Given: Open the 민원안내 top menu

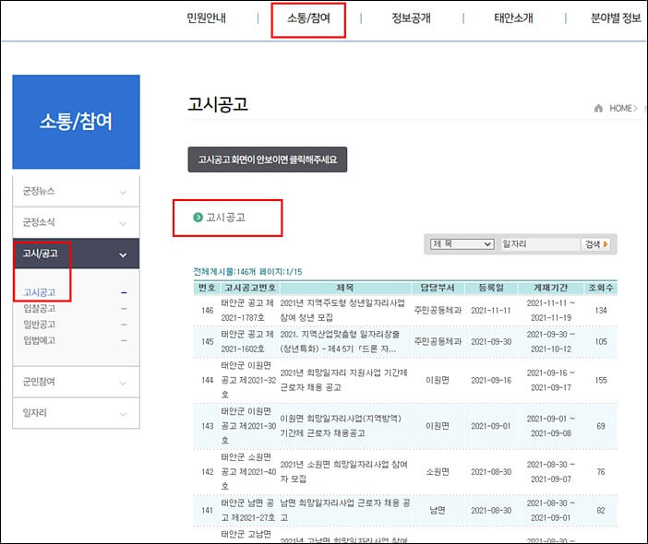Looking at the screenshot, I should tap(206, 18).
